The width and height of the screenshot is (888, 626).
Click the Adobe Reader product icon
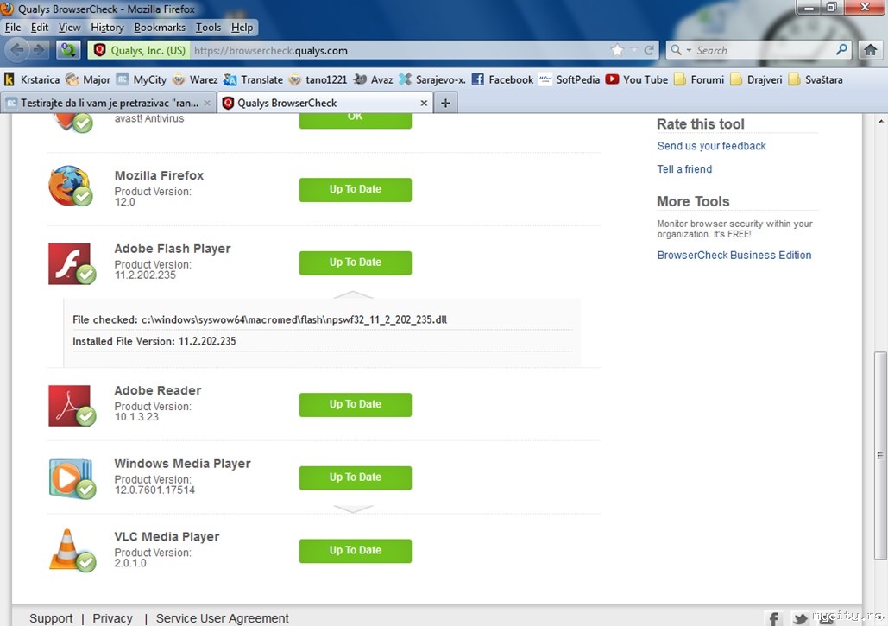pyautogui.click(x=71, y=406)
